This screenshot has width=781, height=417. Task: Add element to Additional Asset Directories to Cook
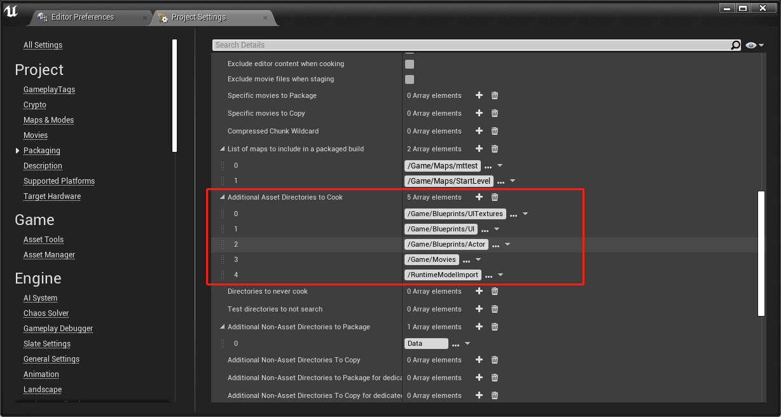[480, 197]
